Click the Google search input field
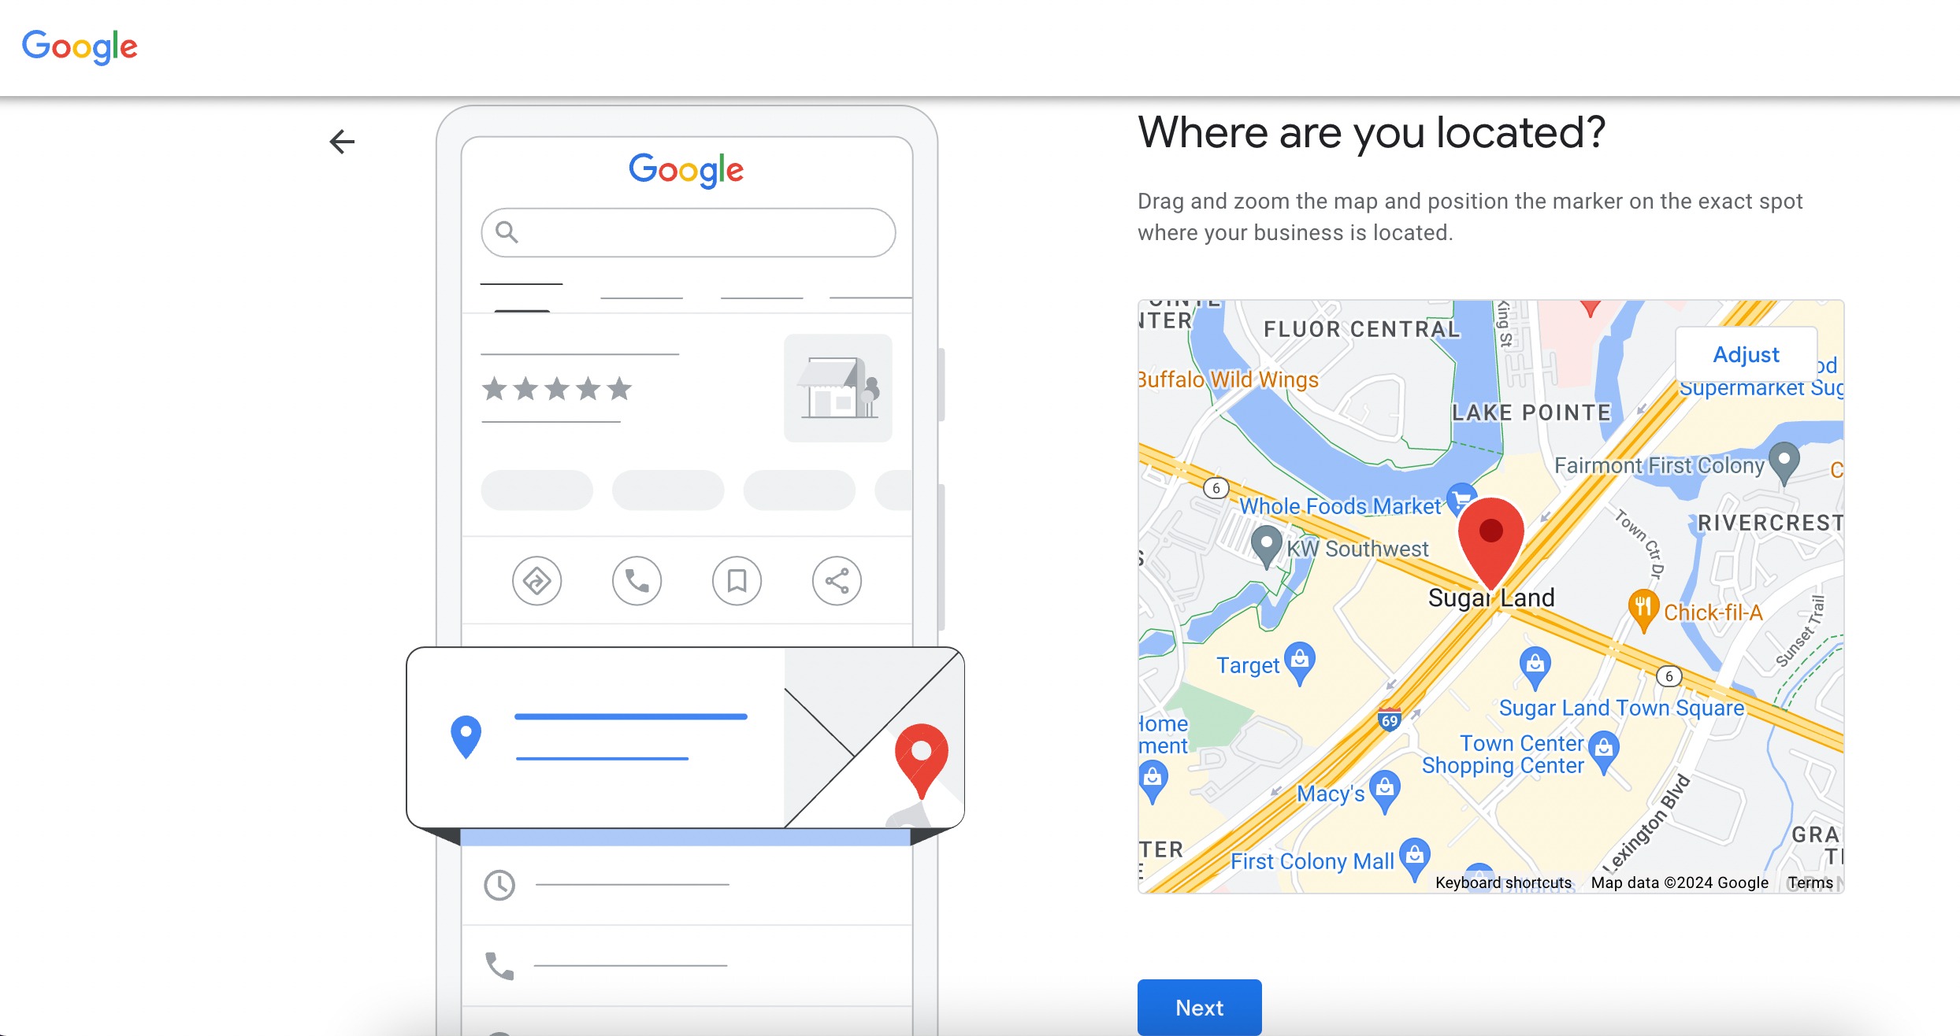1960x1036 pixels. [687, 231]
